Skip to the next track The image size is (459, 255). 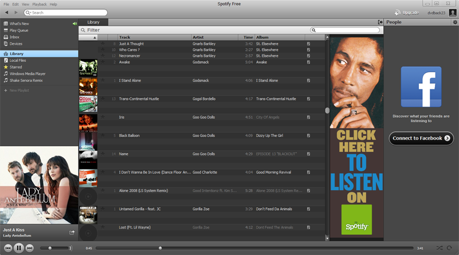coord(30,248)
